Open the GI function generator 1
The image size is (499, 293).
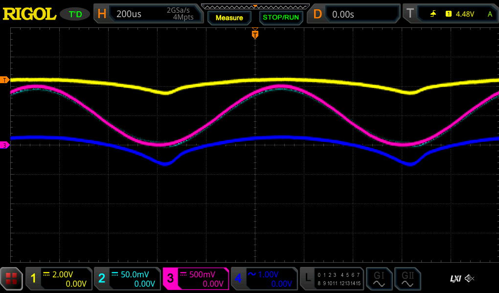pyautogui.click(x=379, y=278)
